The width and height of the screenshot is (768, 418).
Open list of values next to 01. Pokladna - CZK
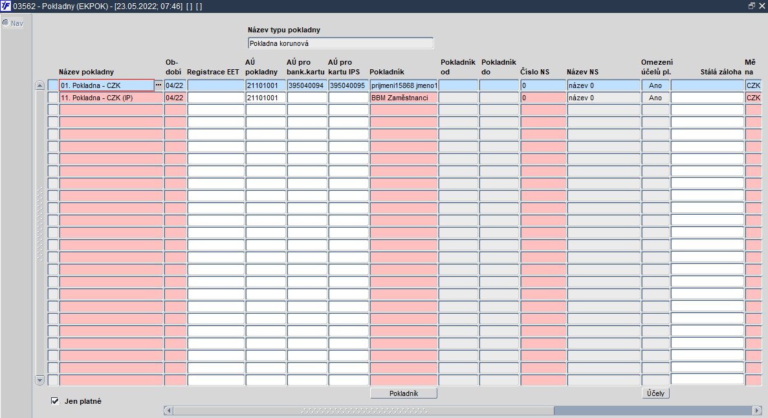(x=159, y=85)
